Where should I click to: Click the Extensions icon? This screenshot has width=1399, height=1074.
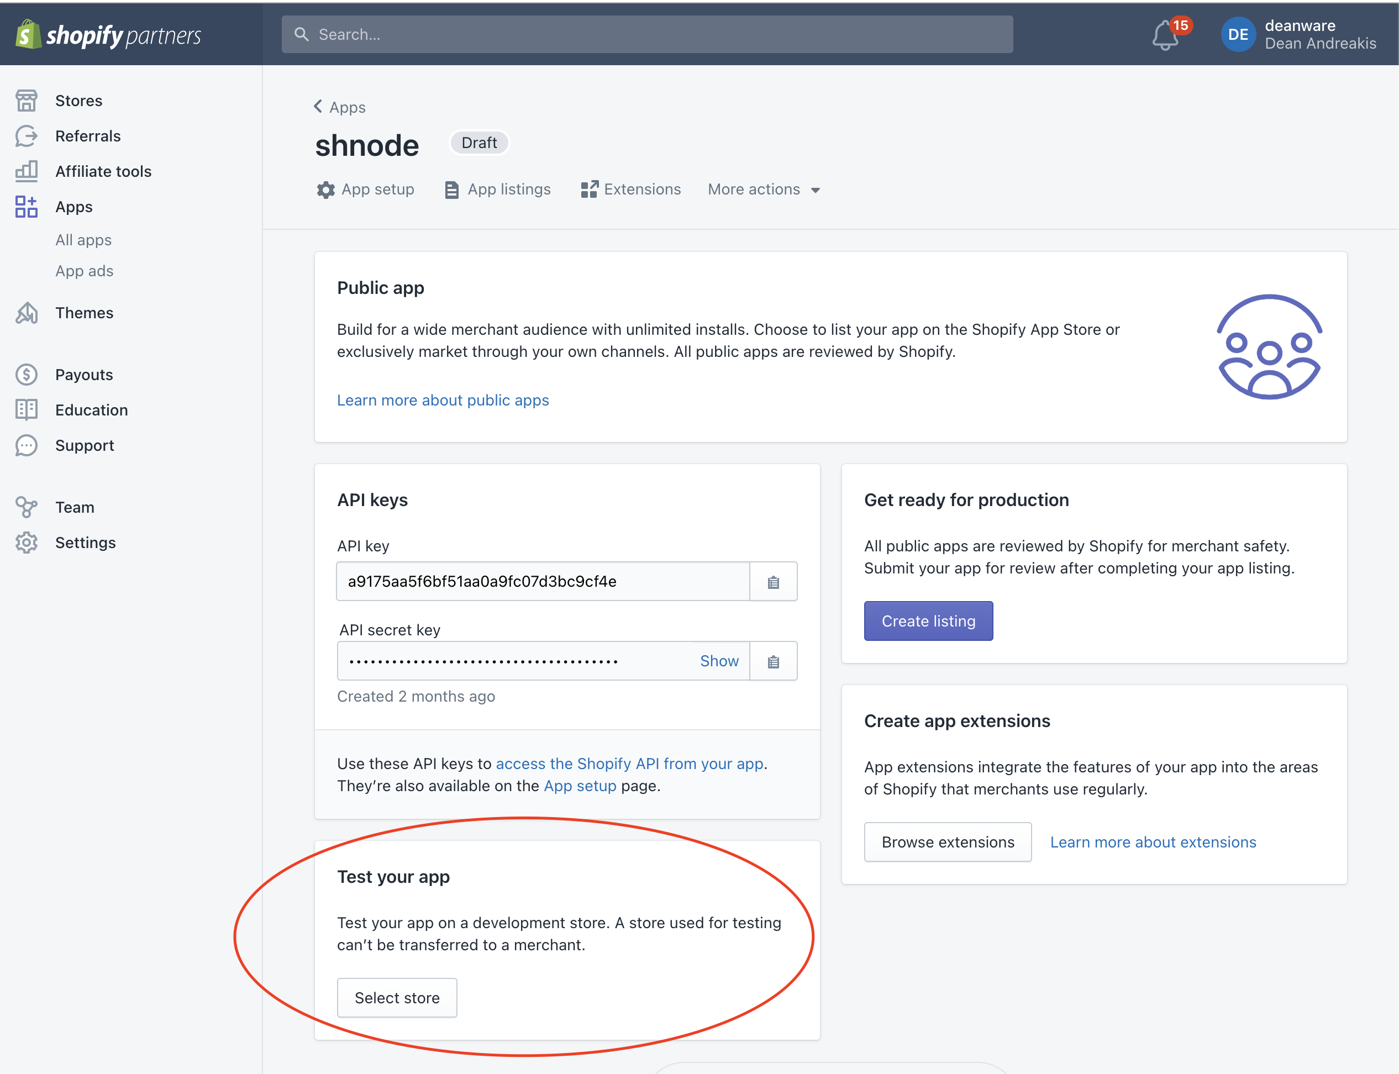[589, 189]
